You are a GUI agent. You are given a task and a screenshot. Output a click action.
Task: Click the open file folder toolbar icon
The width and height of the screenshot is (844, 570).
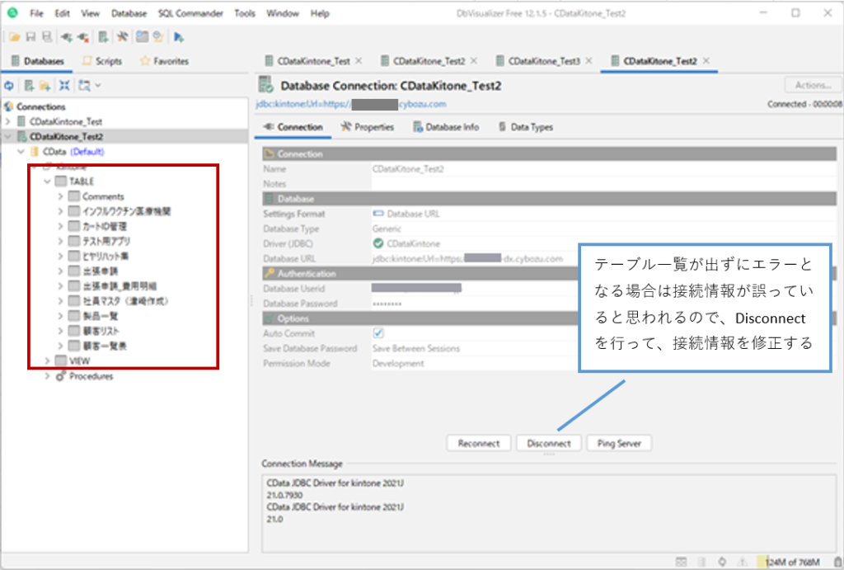(15, 37)
